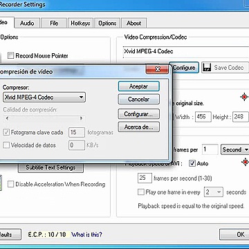The height and width of the screenshot is (249, 249).
Task: Click the floppy disk icon on Save Codec
Action: 207,68
